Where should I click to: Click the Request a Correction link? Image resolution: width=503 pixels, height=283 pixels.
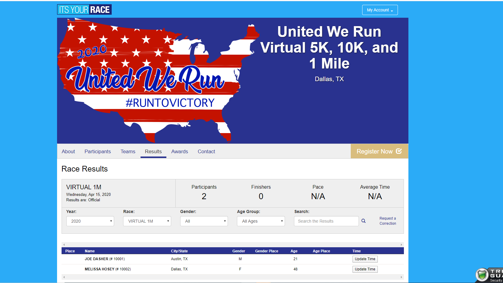click(388, 221)
